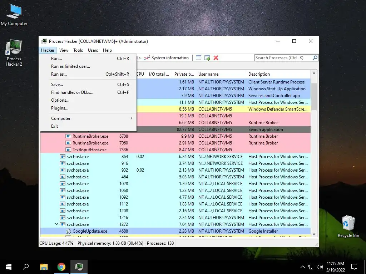This screenshot has width=366, height=274.
Task: Click the icon of svchost.exe PID 1028
Action: 62,184
